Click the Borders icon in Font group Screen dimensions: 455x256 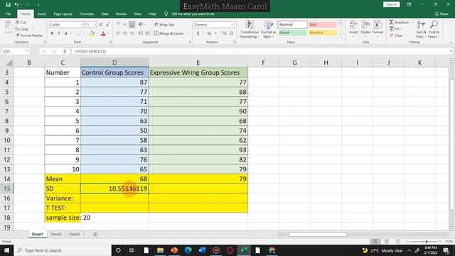(78, 33)
